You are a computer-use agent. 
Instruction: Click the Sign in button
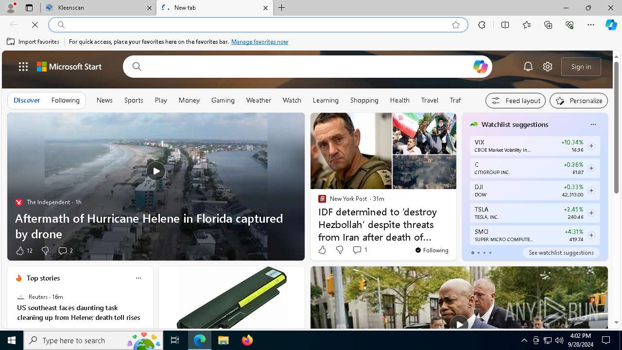[581, 67]
